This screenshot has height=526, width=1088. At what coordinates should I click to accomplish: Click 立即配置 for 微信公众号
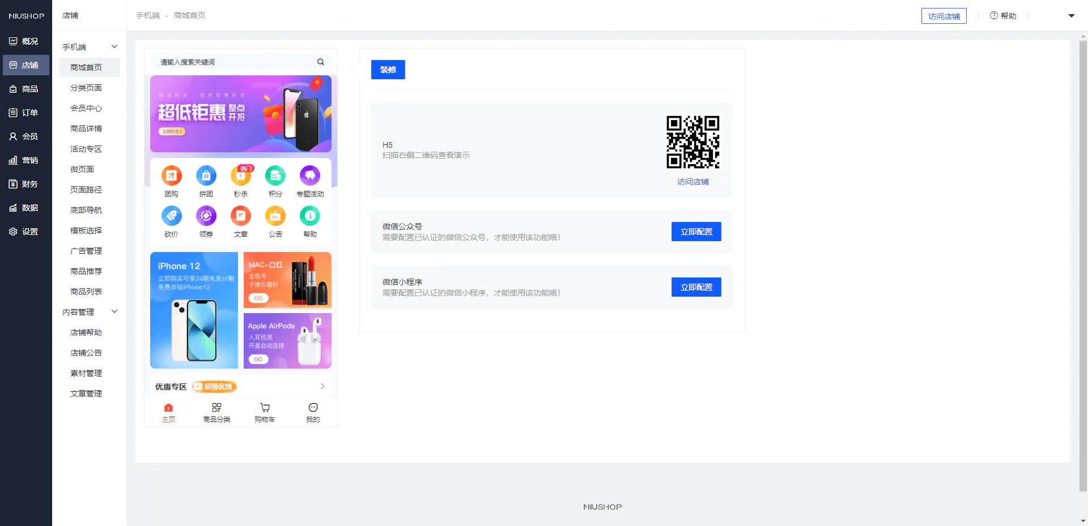click(x=696, y=232)
